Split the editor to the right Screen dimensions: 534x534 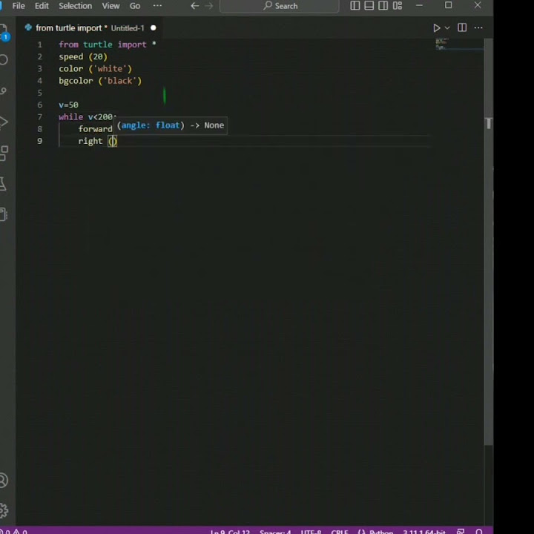pyautogui.click(x=462, y=27)
